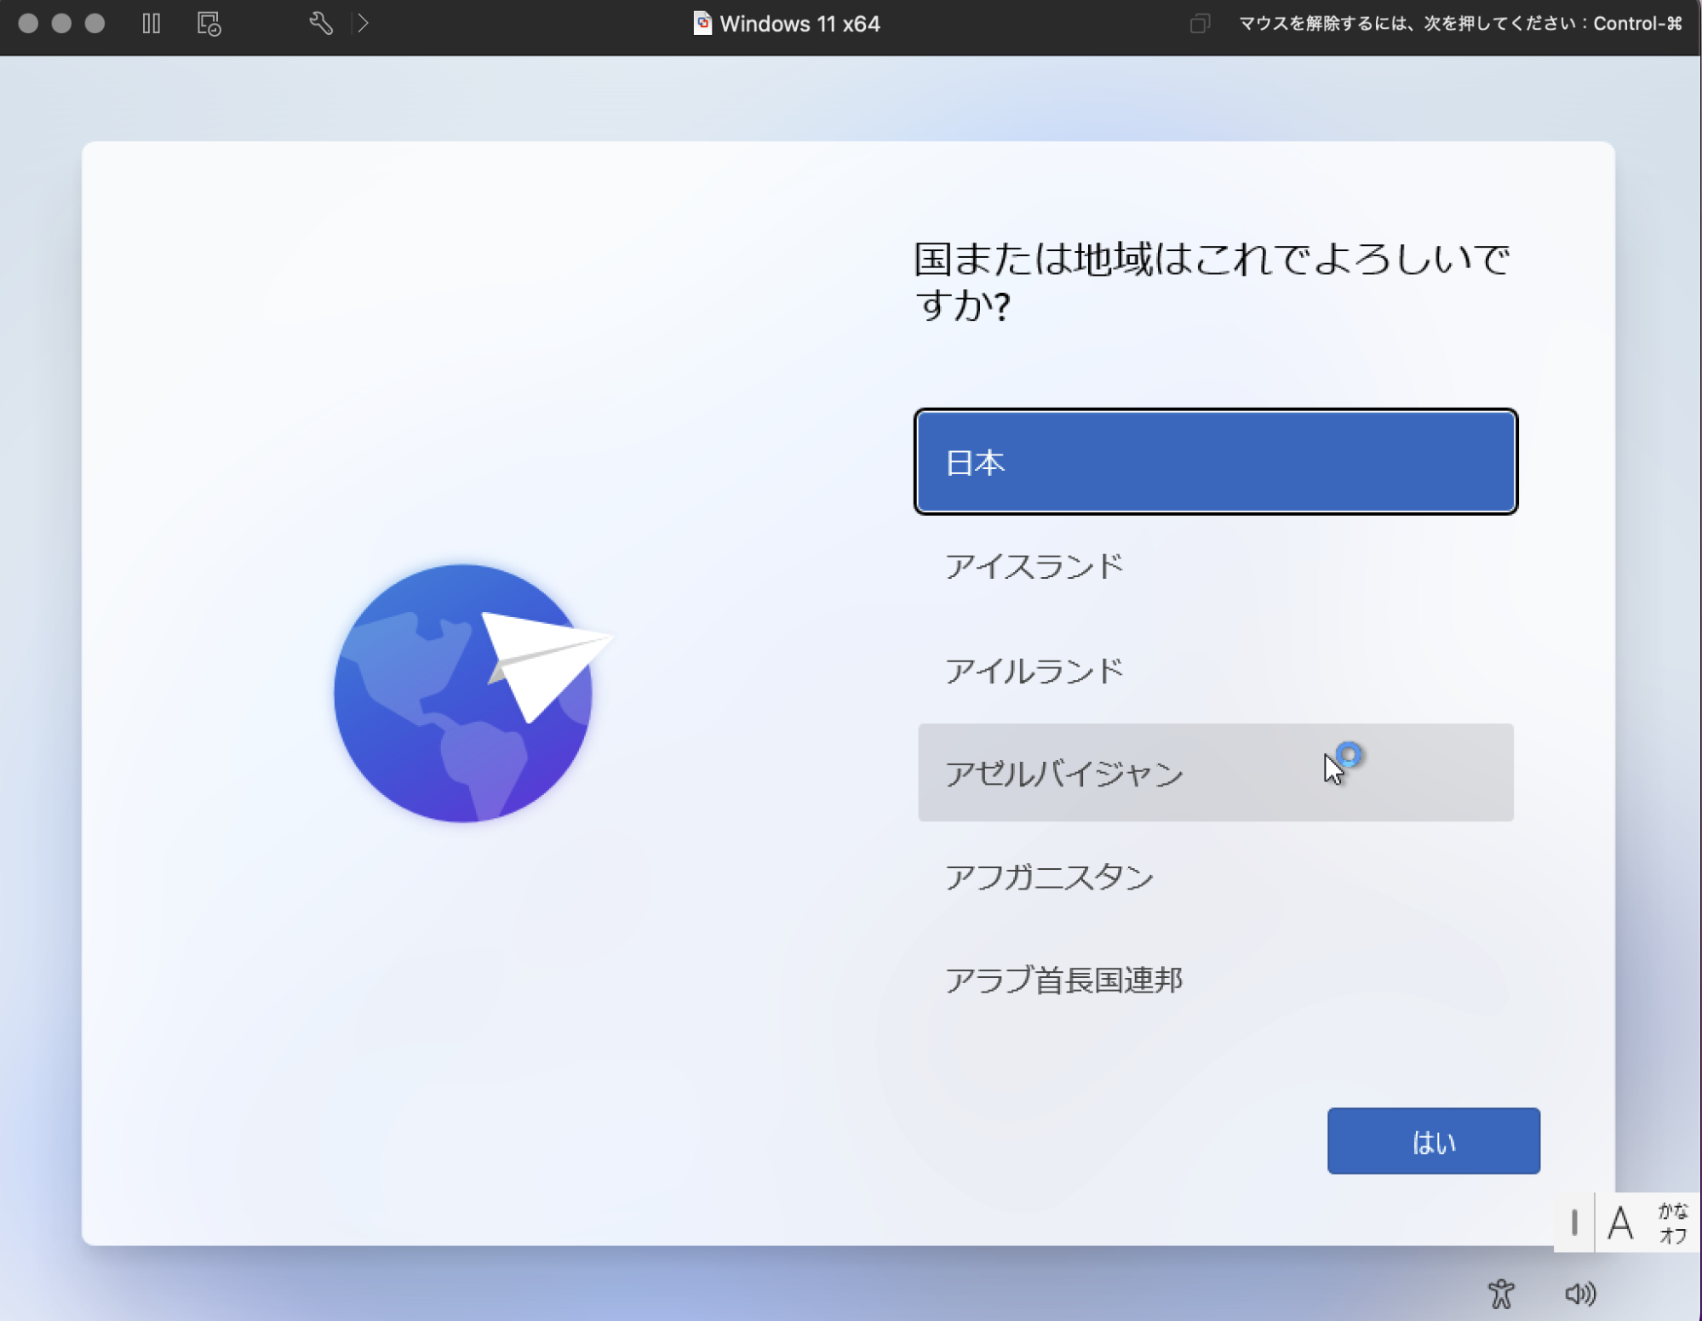Click the window mode icon in the title bar

pyautogui.click(x=1201, y=24)
